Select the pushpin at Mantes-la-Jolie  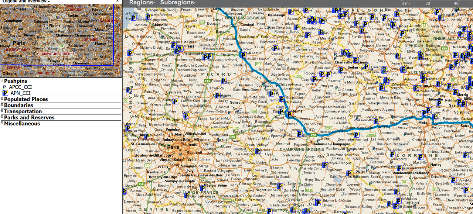(147, 136)
